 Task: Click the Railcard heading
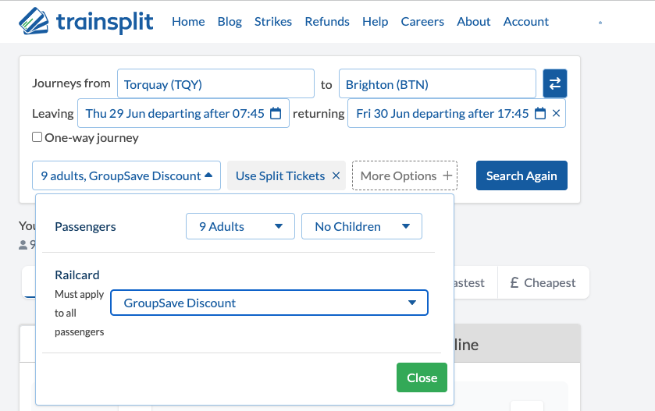77,275
